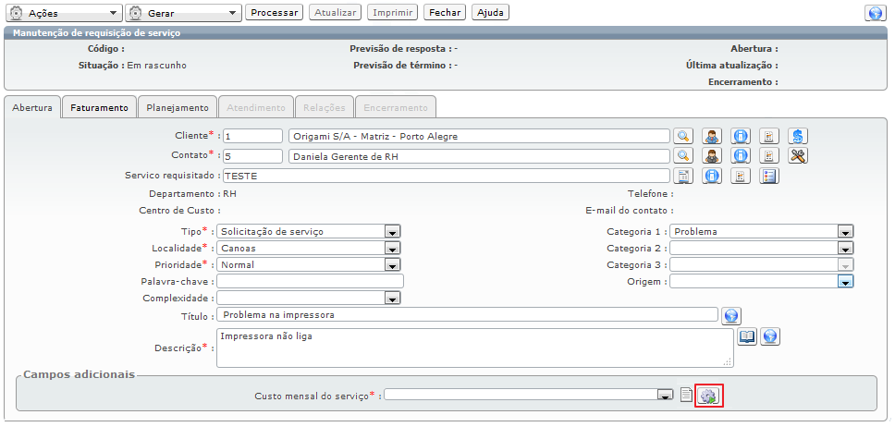This screenshot has height=427, width=895.
Task: Click the Fechar button
Action: click(x=445, y=13)
